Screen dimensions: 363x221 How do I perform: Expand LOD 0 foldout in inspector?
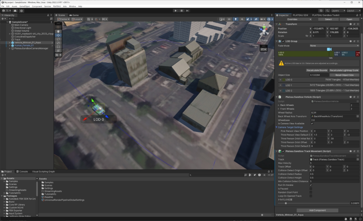click(x=280, y=80)
